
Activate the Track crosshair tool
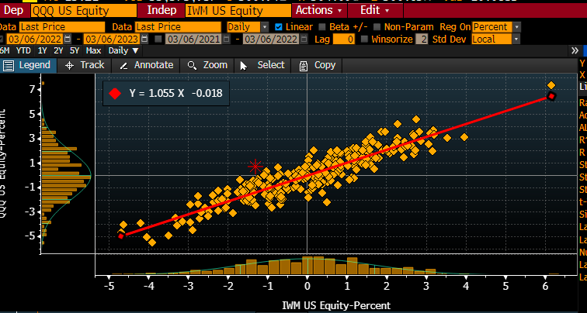[85, 65]
